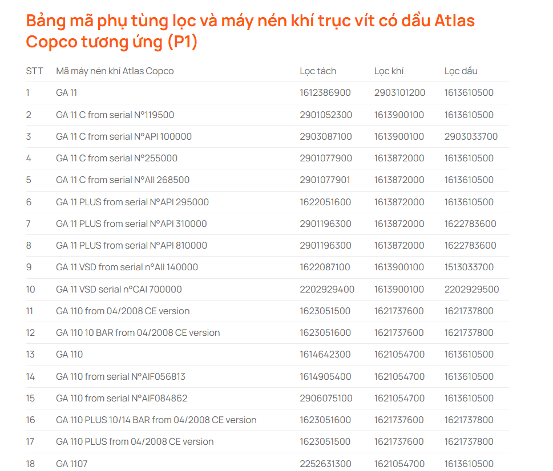This screenshot has width=553, height=471.
Task: Click the model cell 'GA 110' in row 13
Action: point(70,355)
